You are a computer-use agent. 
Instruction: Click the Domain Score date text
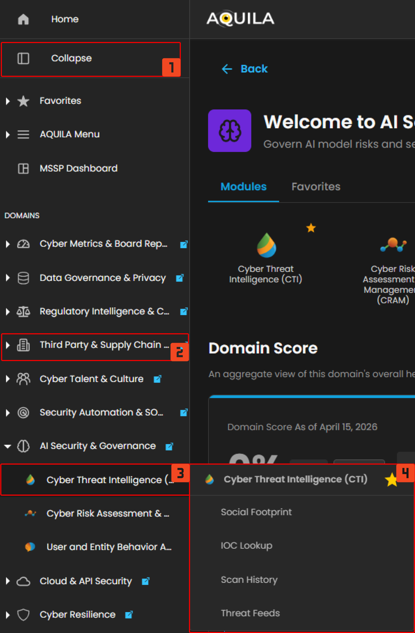pos(302,427)
